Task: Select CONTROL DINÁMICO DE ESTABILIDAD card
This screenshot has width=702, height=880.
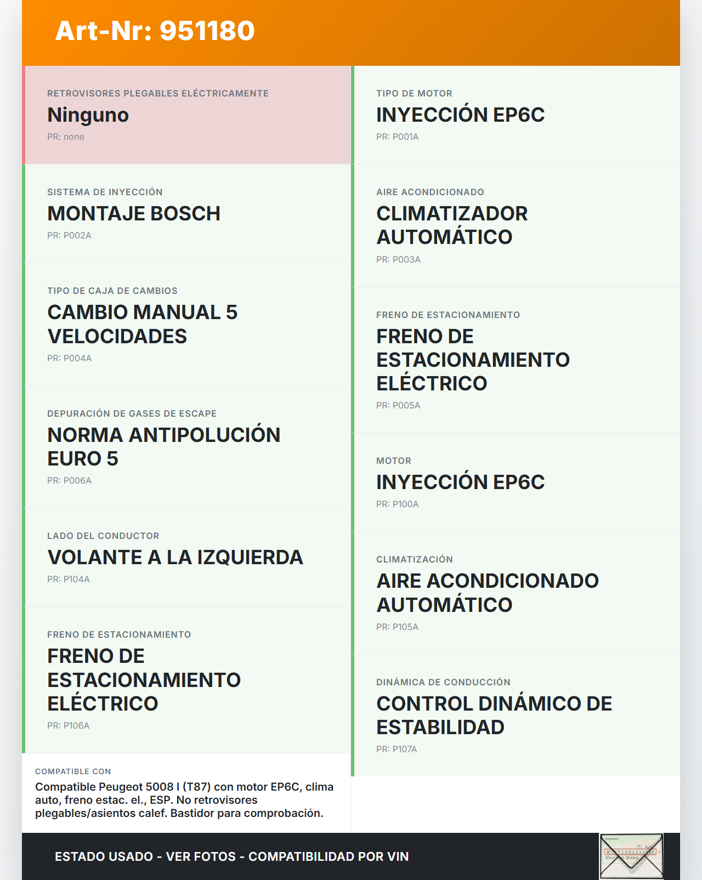Action: coord(516,715)
